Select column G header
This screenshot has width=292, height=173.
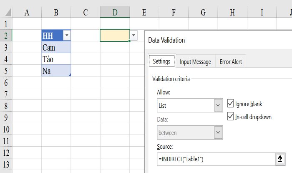(203, 12)
